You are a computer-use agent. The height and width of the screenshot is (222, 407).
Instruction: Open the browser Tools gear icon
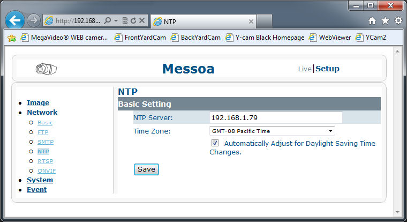click(x=398, y=21)
